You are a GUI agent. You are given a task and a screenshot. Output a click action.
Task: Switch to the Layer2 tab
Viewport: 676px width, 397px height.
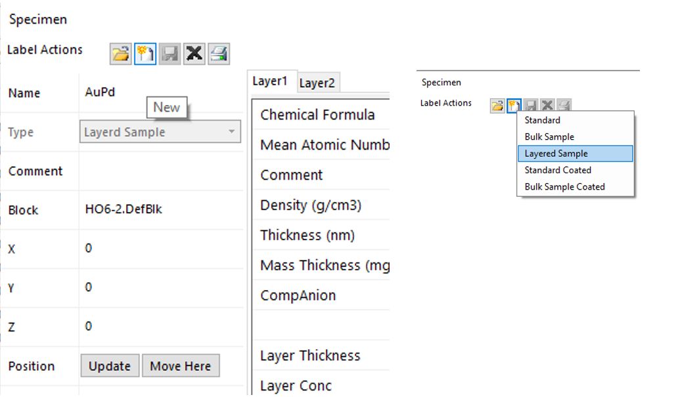(x=317, y=83)
